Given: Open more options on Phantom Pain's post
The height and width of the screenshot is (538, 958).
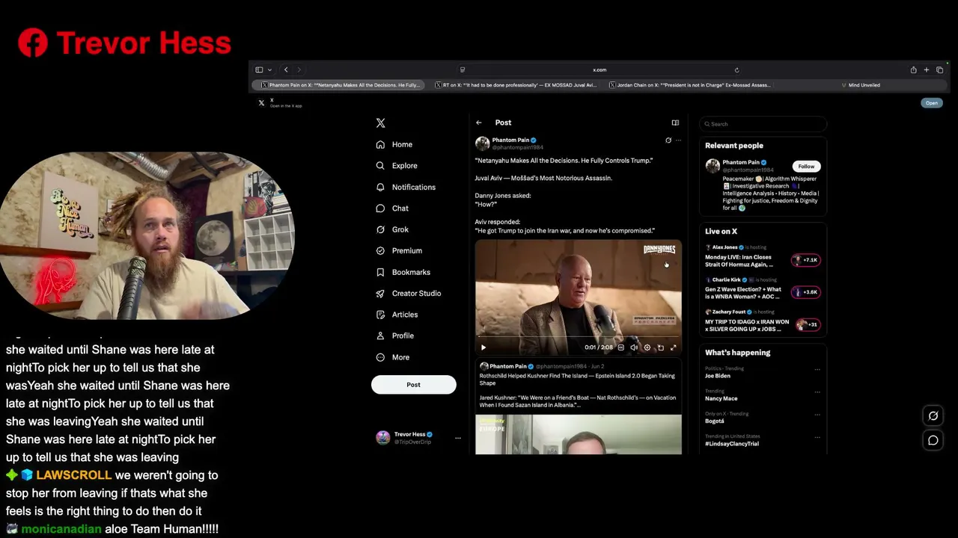Looking at the screenshot, I should pyautogui.click(x=678, y=140).
